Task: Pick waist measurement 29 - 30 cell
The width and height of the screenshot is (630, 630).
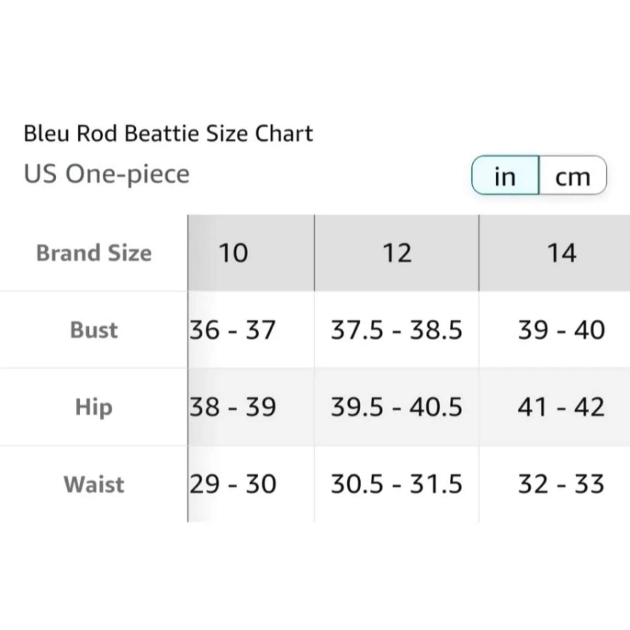Action: click(233, 484)
